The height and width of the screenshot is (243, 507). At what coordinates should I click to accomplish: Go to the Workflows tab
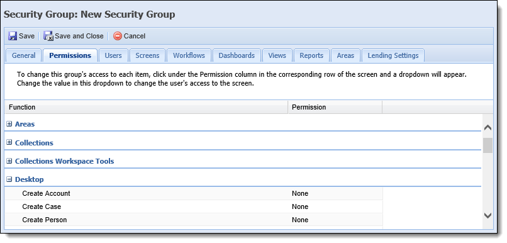189,55
